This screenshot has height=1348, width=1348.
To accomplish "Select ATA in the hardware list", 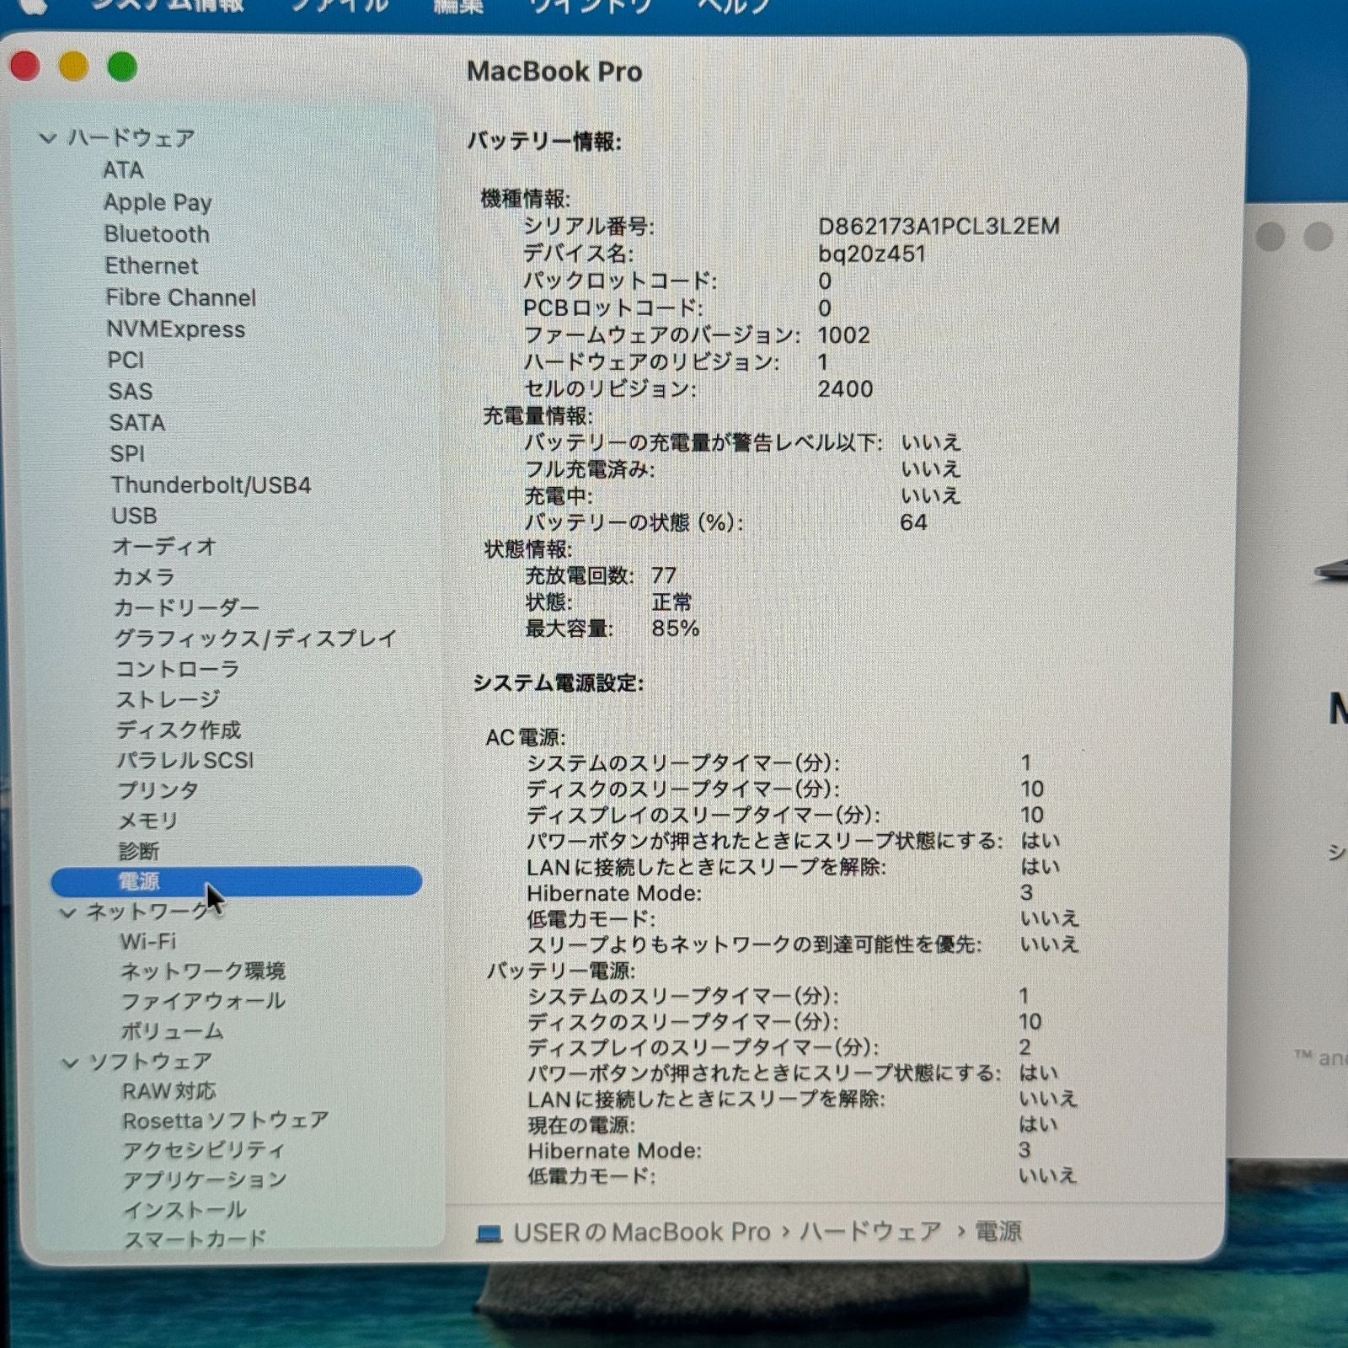I will click(x=123, y=170).
